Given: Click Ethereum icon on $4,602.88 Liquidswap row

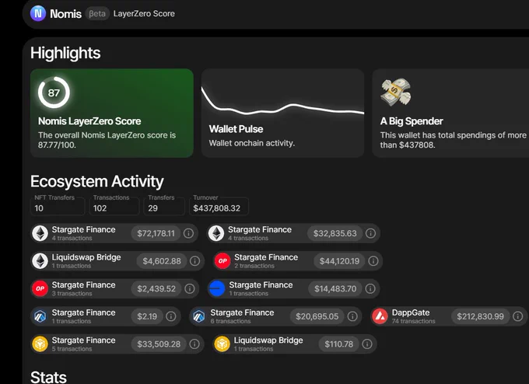Looking at the screenshot, I should (x=40, y=261).
